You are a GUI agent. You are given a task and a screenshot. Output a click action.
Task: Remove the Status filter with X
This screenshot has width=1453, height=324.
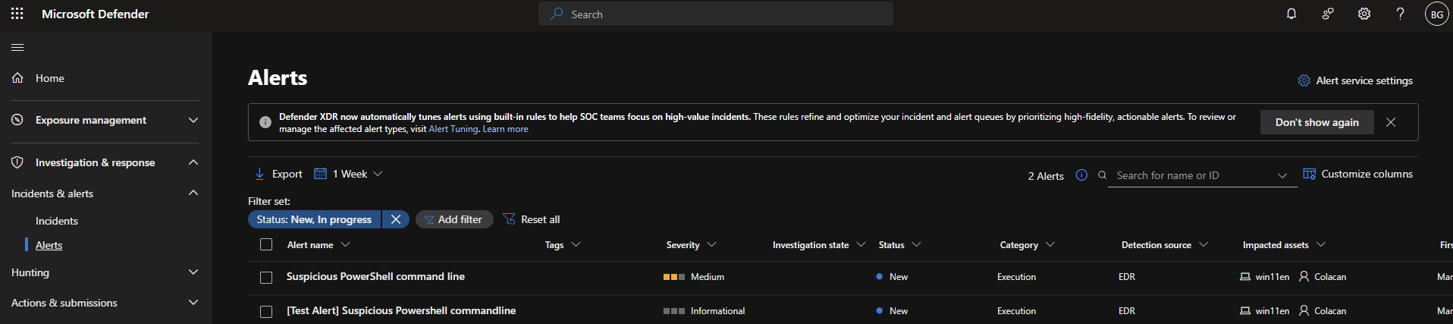click(x=395, y=219)
